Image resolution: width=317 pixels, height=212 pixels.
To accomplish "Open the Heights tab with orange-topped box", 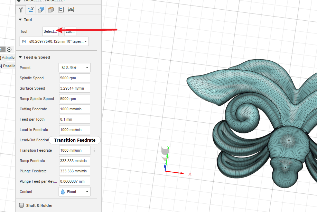I will (51, 10).
